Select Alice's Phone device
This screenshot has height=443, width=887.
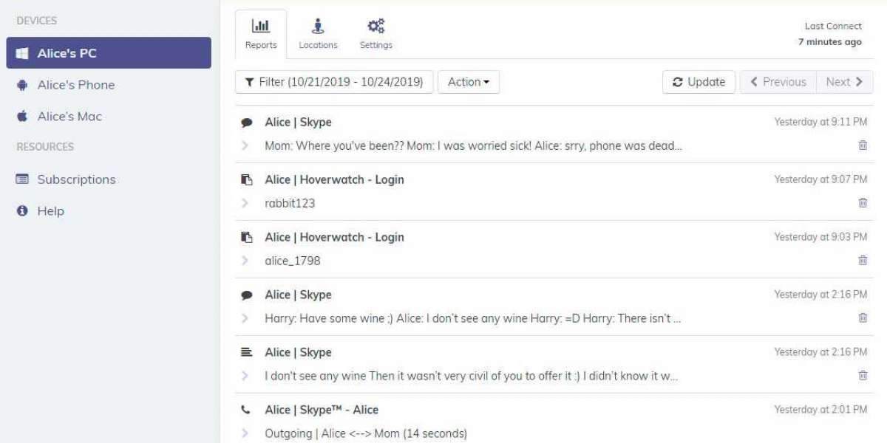(x=76, y=85)
